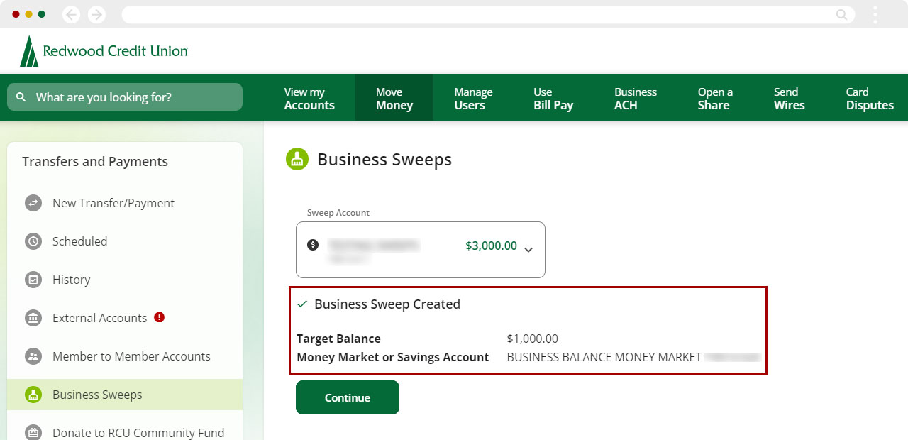Image resolution: width=908 pixels, height=440 pixels.
Task: Click the External Accounts bank icon
Action: click(33, 318)
